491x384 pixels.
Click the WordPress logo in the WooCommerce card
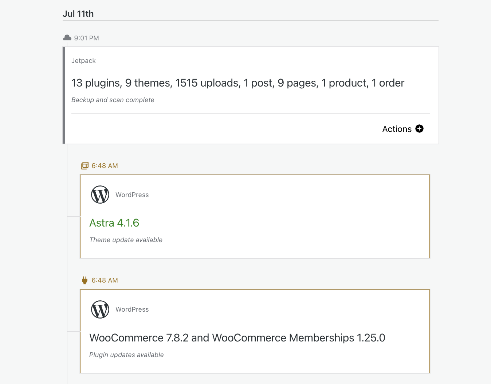pyautogui.click(x=100, y=309)
